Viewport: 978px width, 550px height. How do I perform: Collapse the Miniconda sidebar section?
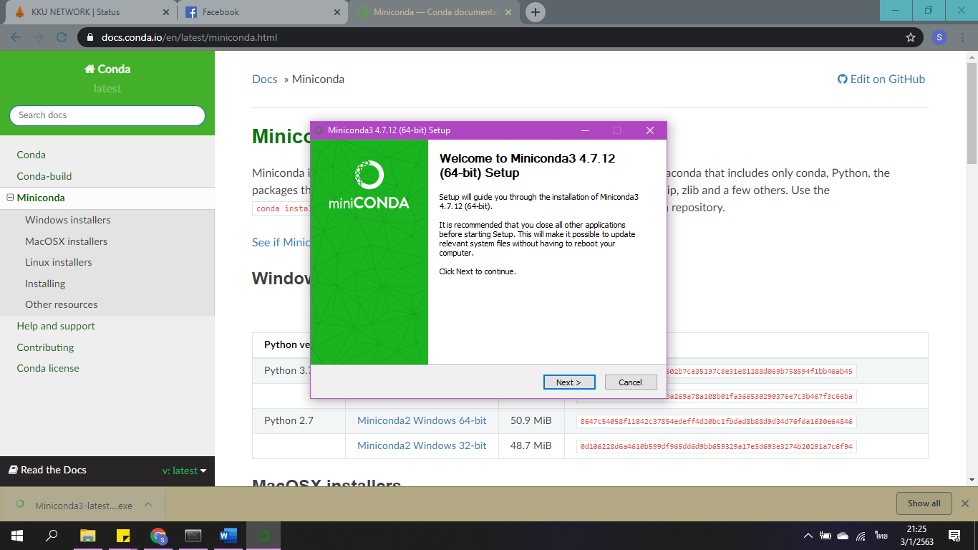(10, 198)
